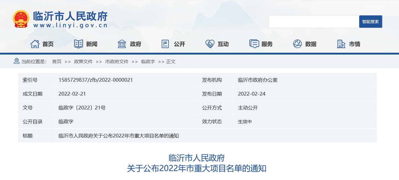Click the 公开目录 value 临政字
Viewport: 399px width, 180px height.
[x=66, y=121]
